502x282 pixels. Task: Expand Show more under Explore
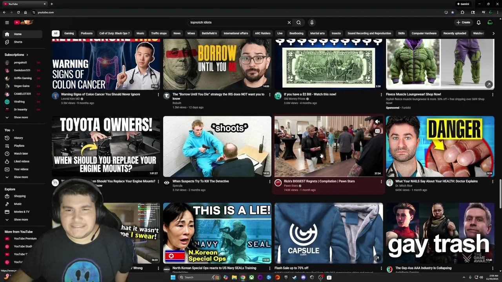click(x=22, y=219)
